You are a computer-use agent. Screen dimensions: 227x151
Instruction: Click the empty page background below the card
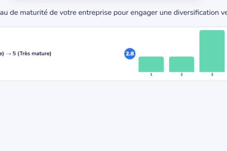tap(113, 117)
